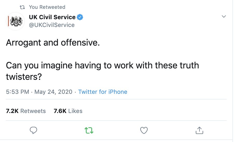Viewport: 235px width, 142px height.
Task: Visit the @UKCivilService handle
Action: [x=52, y=25]
